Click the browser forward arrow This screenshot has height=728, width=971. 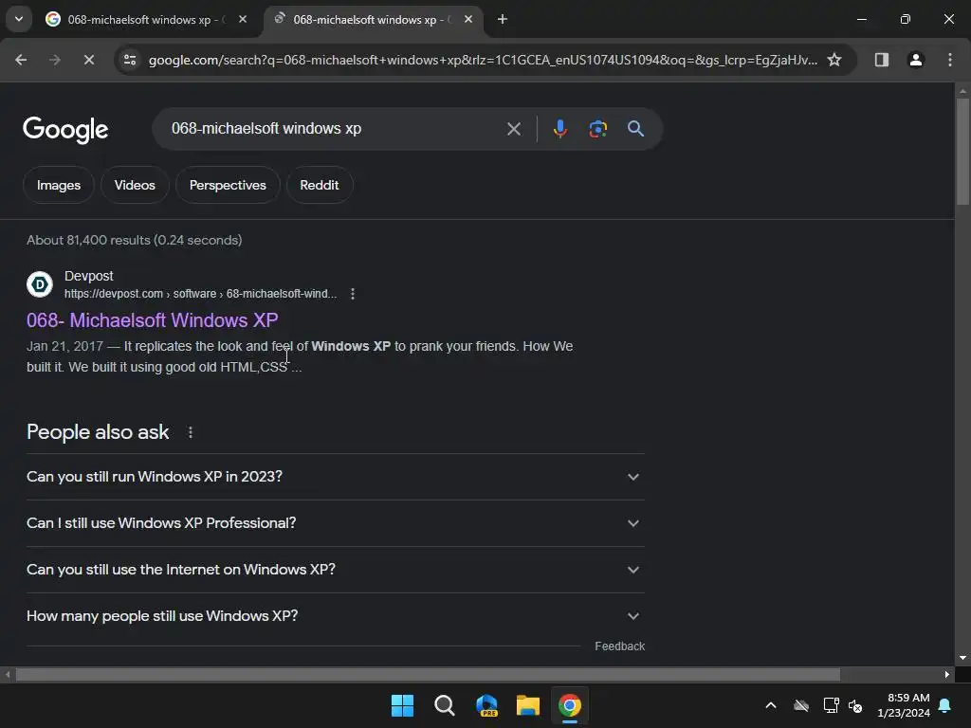tap(54, 60)
